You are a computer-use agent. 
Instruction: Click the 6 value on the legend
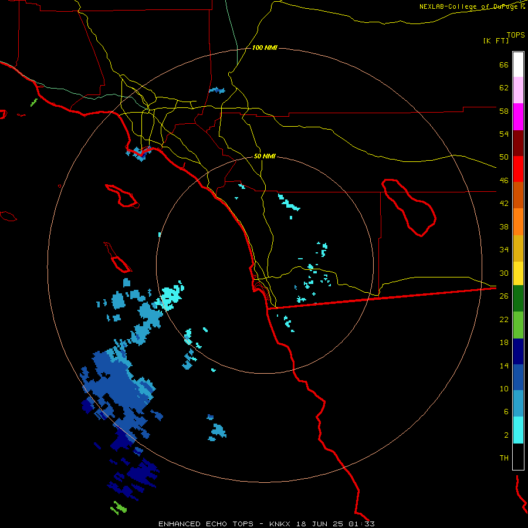point(506,411)
